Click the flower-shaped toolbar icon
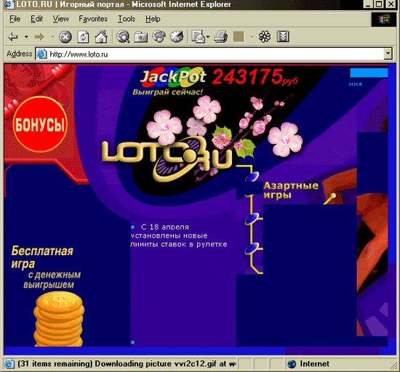The width and height of the screenshot is (400, 372). tap(265, 36)
